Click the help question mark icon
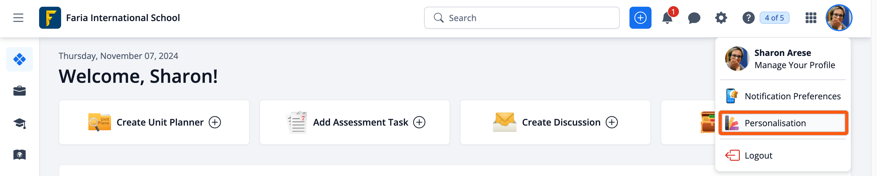The width and height of the screenshot is (877, 176). pos(748,18)
